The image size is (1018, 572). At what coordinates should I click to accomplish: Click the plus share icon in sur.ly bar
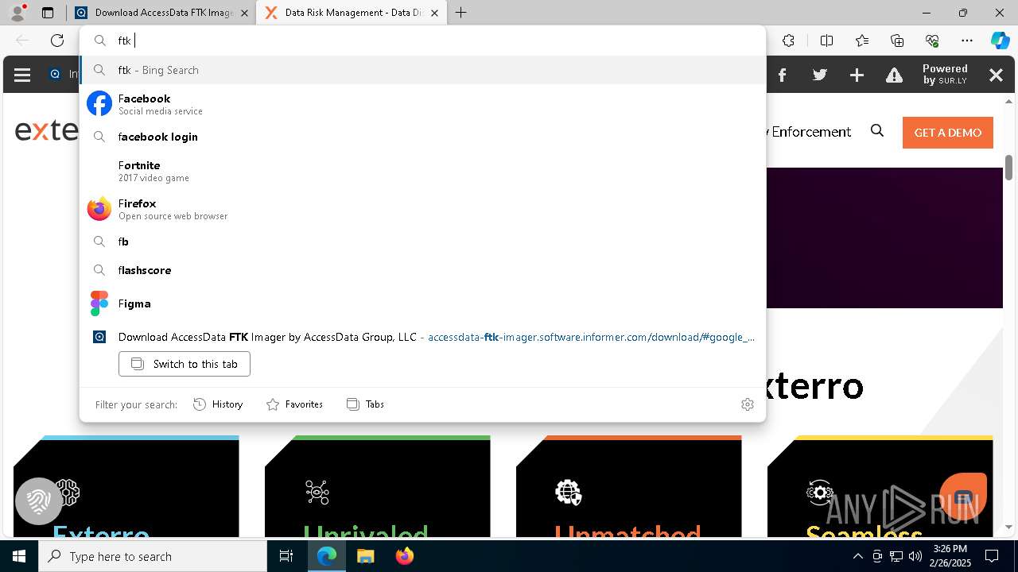pyautogui.click(x=857, y=75)
